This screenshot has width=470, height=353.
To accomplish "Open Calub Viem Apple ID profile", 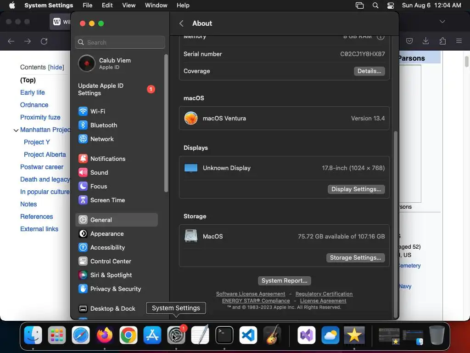I will (x=116, y=63).
